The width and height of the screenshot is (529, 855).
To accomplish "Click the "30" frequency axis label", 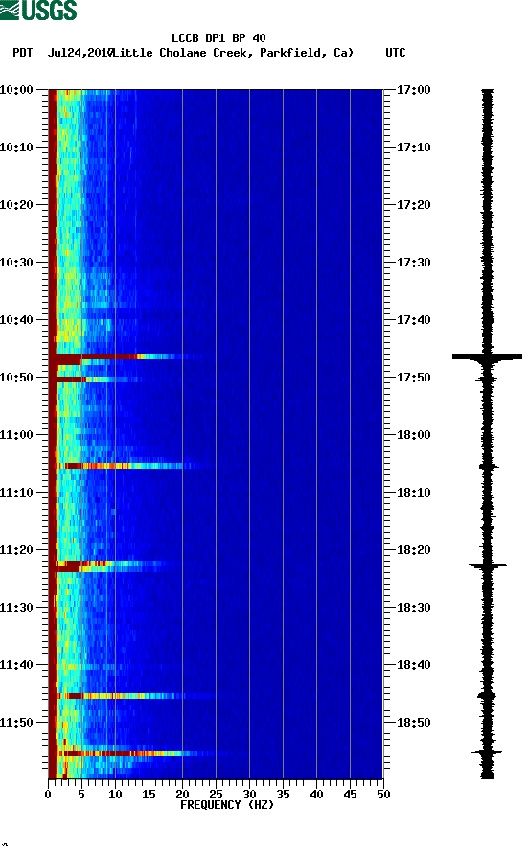I will (x=249, y=794).
